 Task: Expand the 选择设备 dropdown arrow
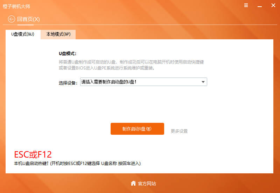click(x=203, y=82)
